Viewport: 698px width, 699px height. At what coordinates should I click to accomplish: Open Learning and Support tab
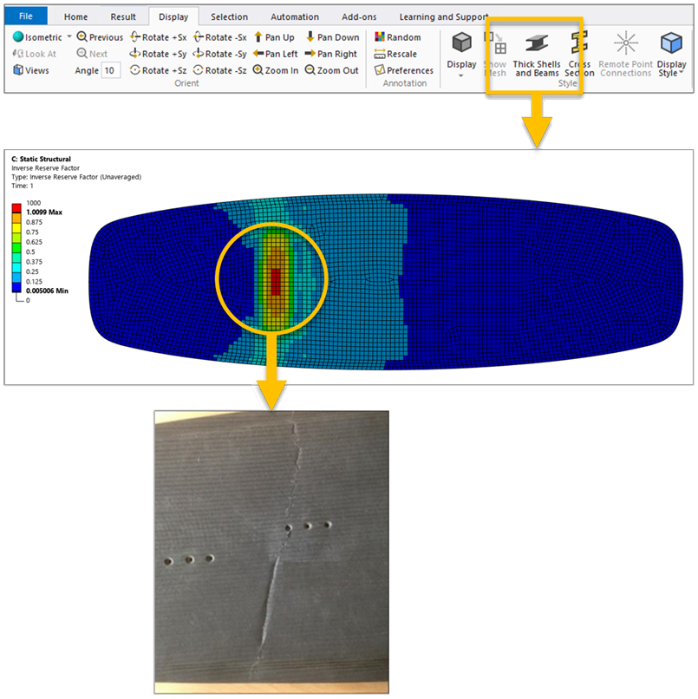[x=443, y=17]
